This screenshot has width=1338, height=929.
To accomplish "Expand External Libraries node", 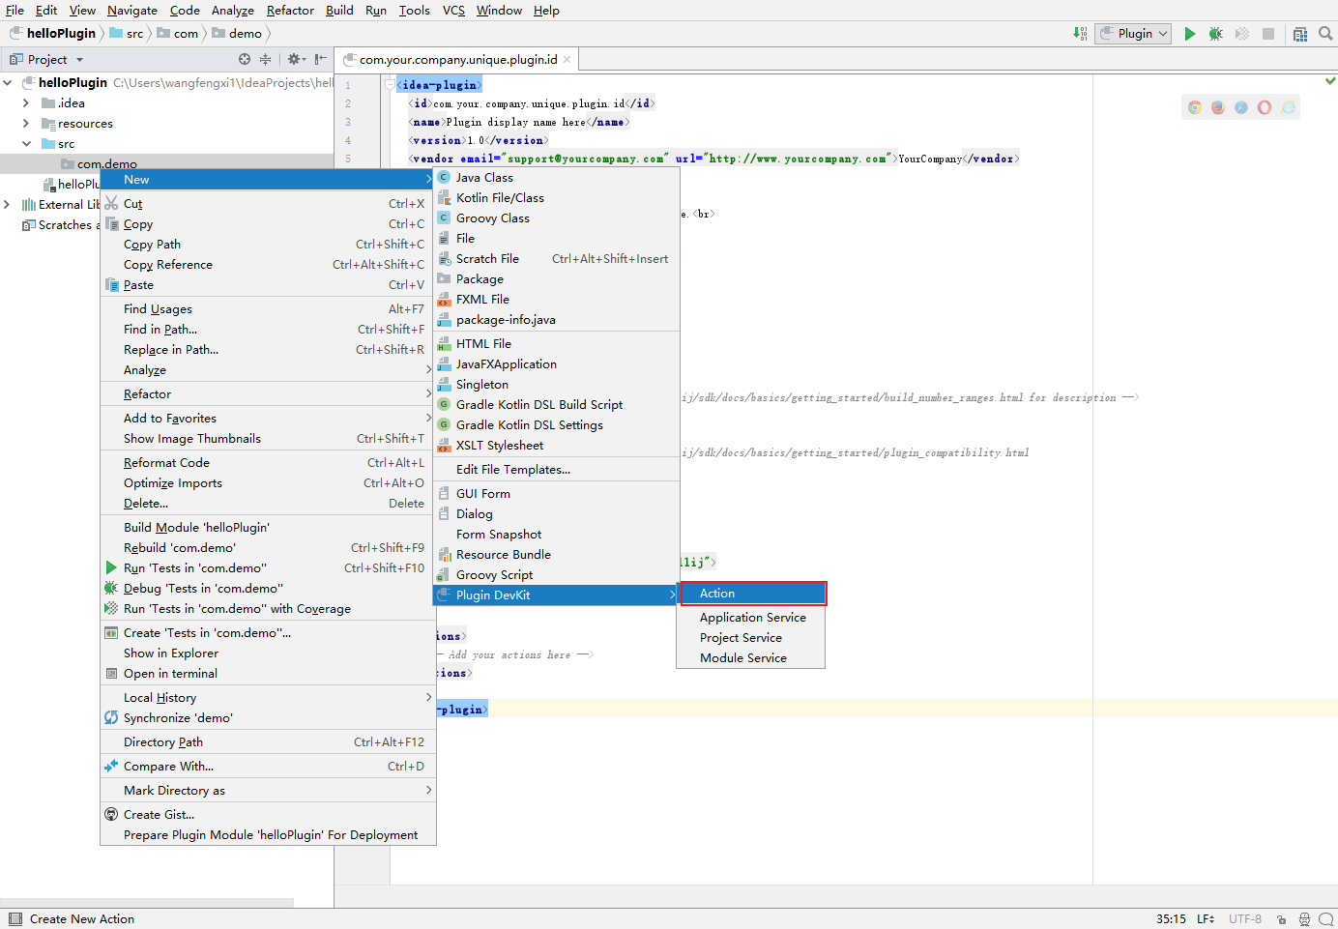I will [x=8, y=205].
